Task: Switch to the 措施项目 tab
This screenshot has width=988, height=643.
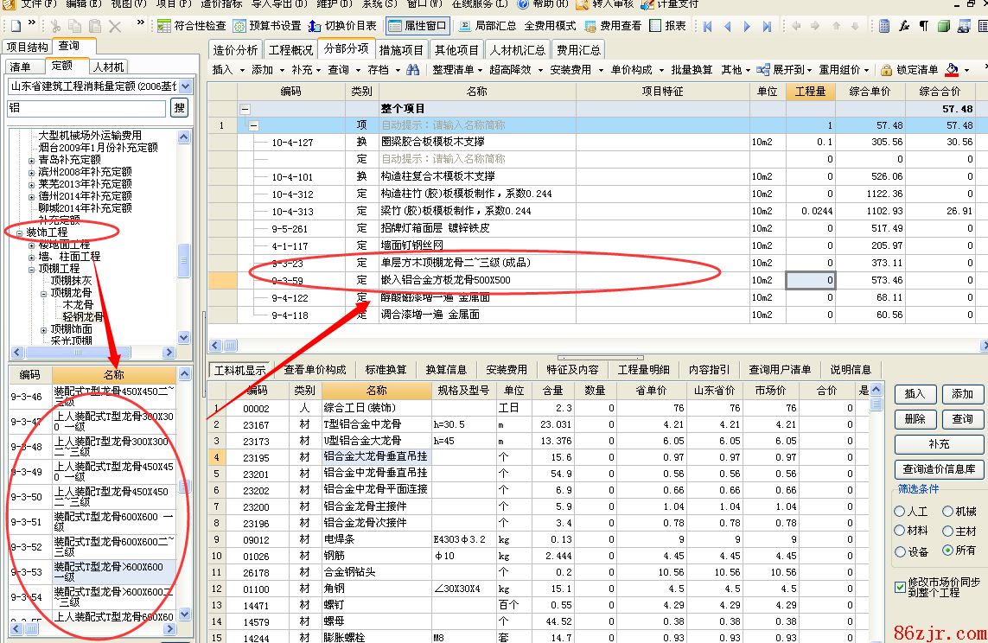Action: click(401, 50)
